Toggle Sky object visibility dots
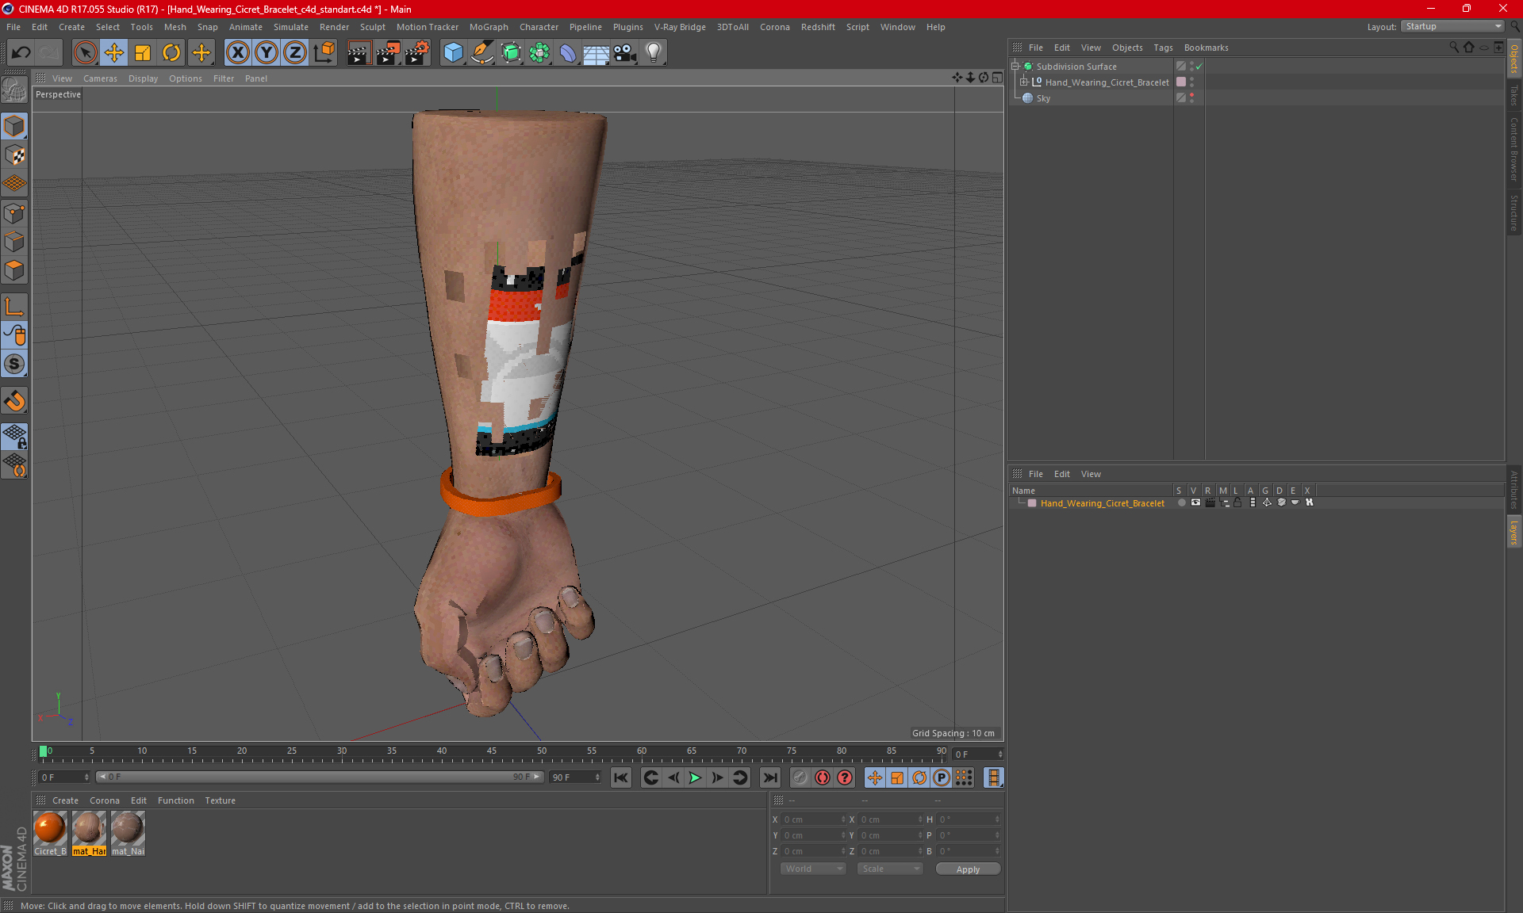 click(1191, 98)
